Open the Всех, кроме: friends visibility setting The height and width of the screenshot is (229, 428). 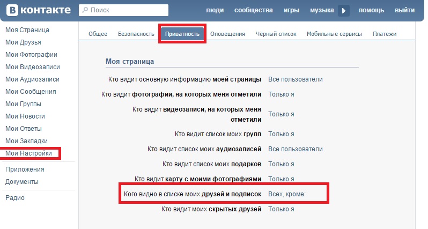[287, 194]
